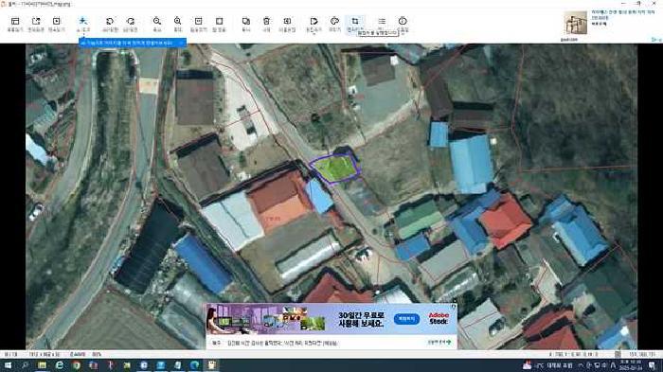Close the Adobe Stock ad banner
The width and height of the screenshot is (663, 372).
454,306
